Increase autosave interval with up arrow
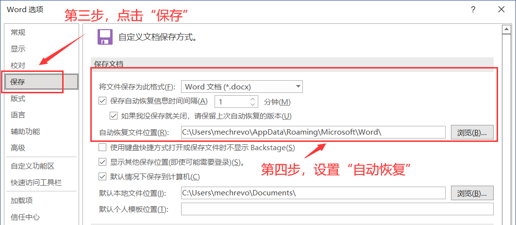Viewport: 516px width, 225px height. [252, 99]
